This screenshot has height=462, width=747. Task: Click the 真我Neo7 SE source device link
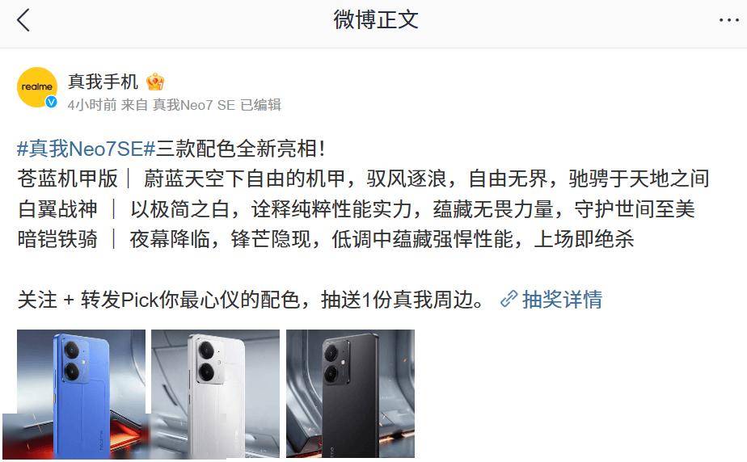tap(194, 105)
